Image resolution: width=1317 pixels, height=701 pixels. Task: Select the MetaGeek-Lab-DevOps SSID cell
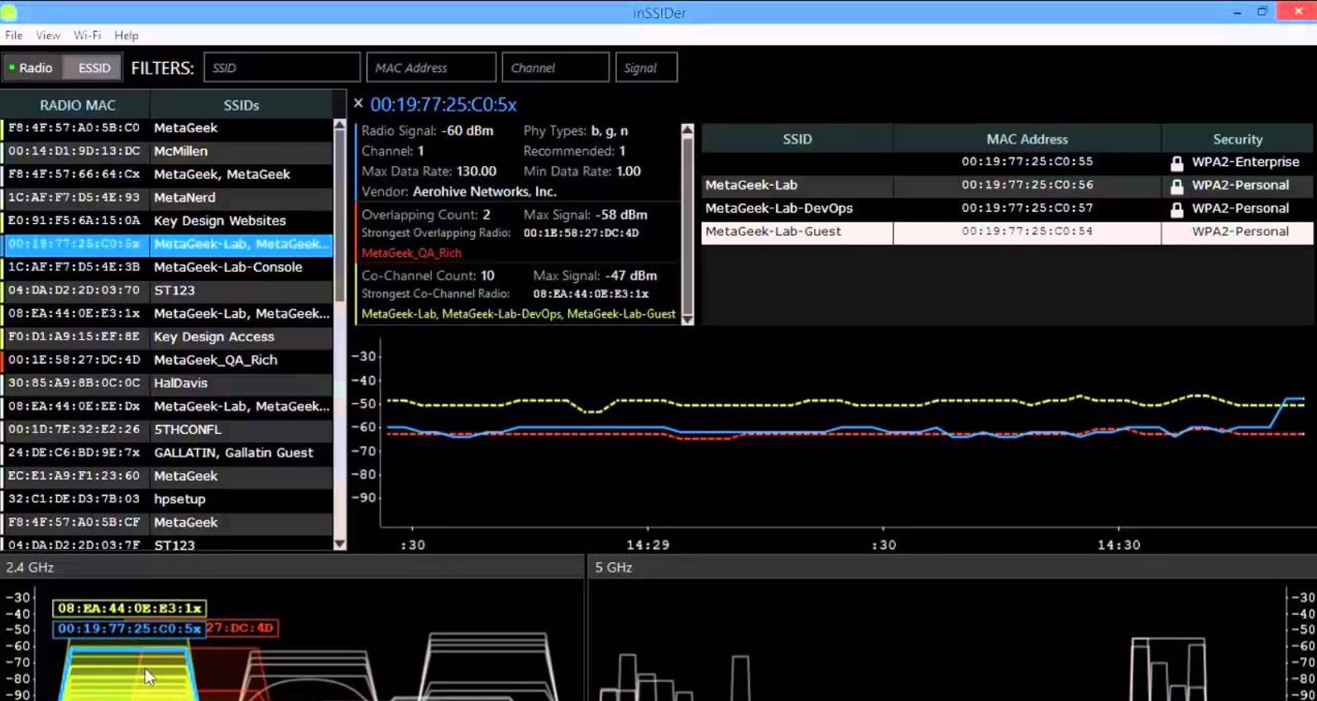797,208
